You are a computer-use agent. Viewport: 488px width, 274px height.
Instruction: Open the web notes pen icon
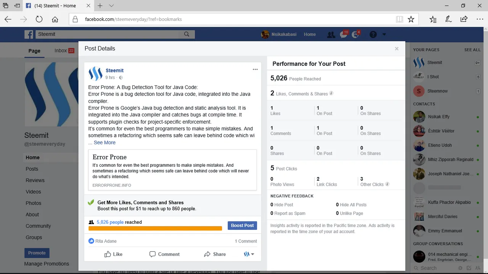448,19
